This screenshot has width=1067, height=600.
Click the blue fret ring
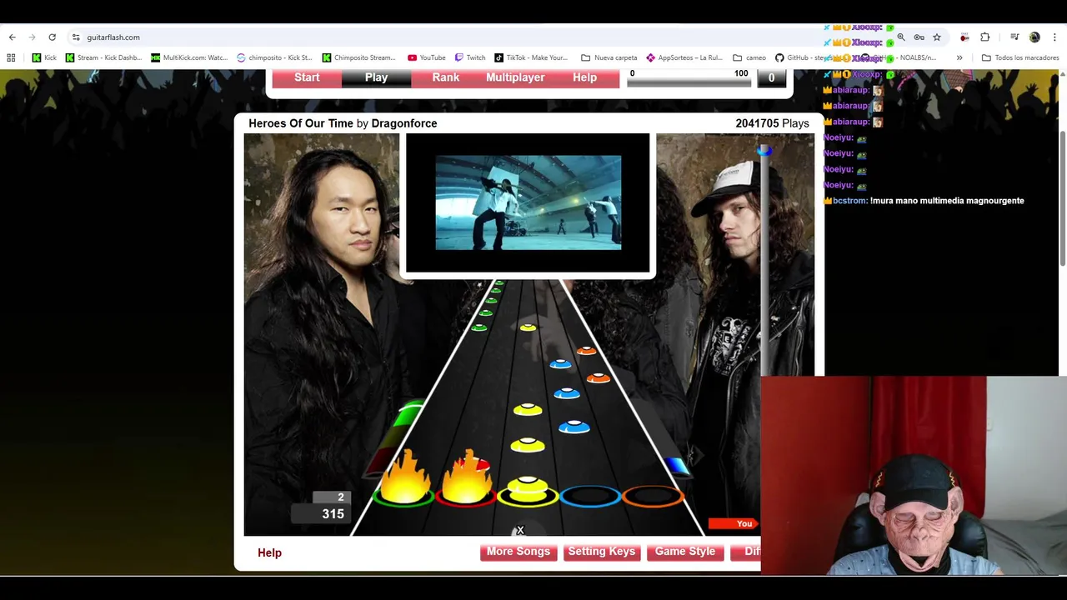tap(590, 497)
